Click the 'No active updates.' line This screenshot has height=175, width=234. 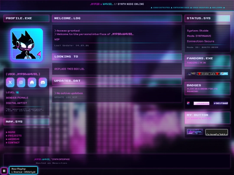(x=69, y=93)
